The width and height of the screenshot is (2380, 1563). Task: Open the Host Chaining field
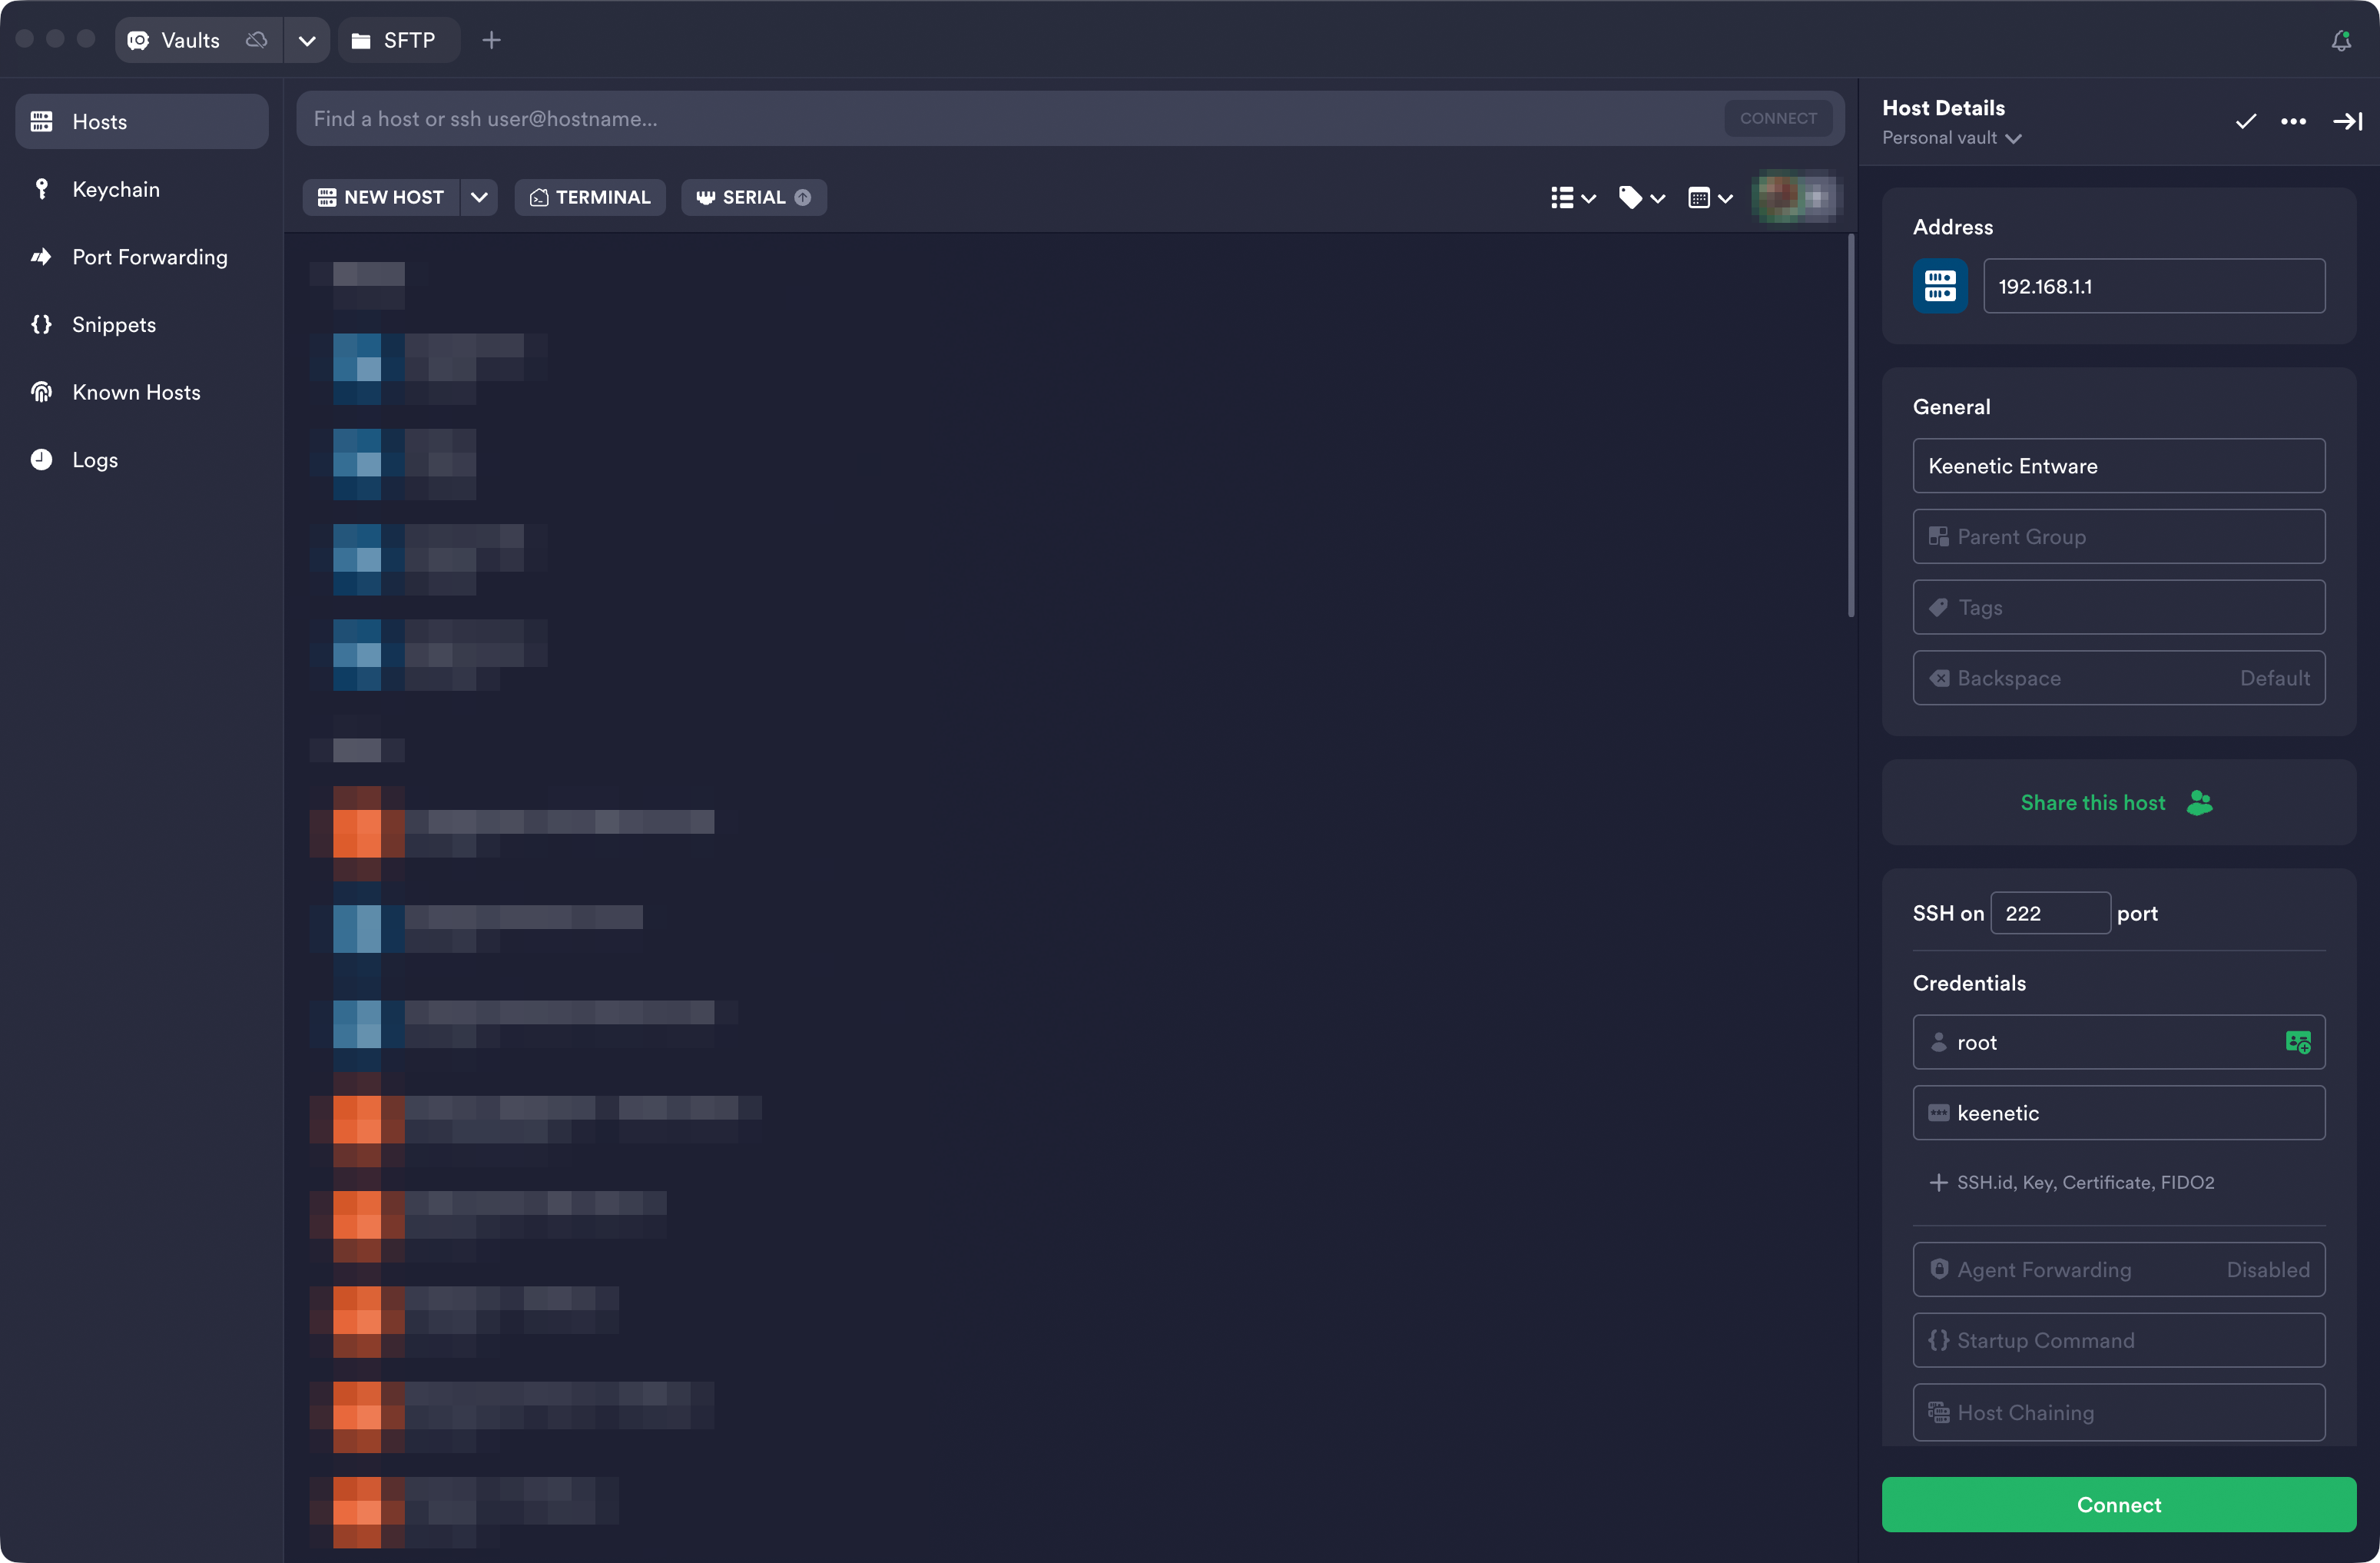point(2118,1412)
